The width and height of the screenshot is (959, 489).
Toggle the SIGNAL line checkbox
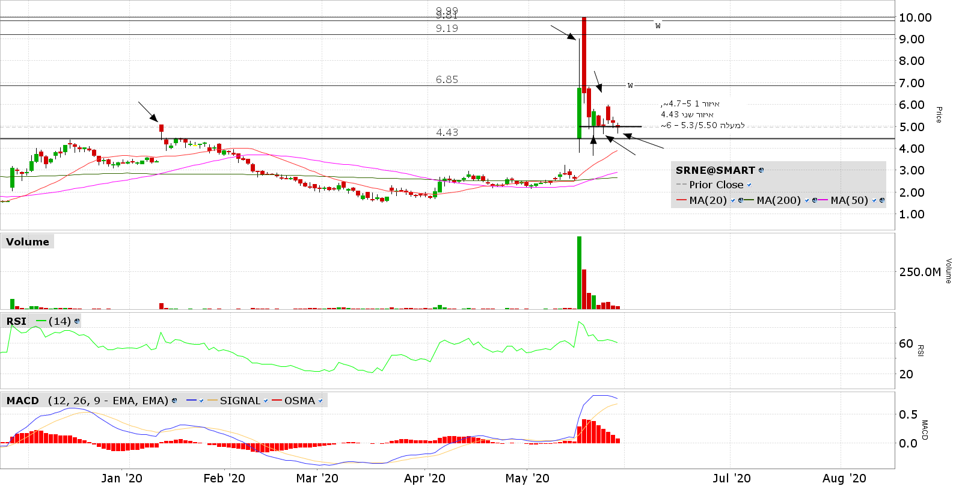coord(266,401)
